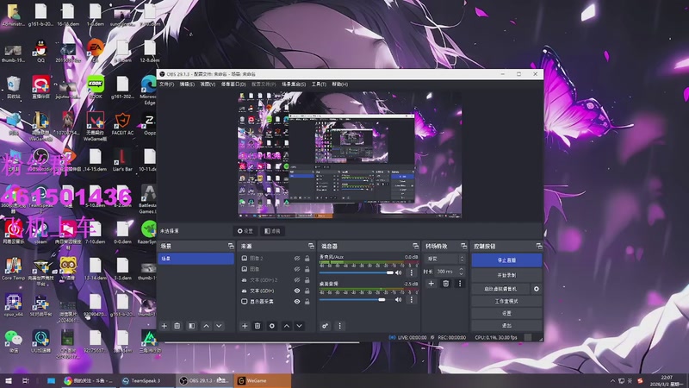Toggle lock on 图像 source

tap(307, 269)
